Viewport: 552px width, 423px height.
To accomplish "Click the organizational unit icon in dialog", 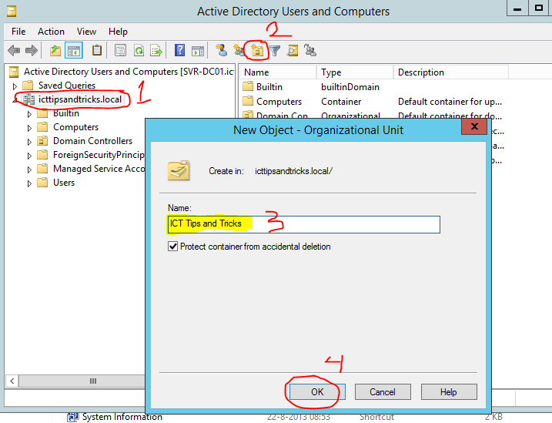I will pyautogui.click(x=179, y=170).
